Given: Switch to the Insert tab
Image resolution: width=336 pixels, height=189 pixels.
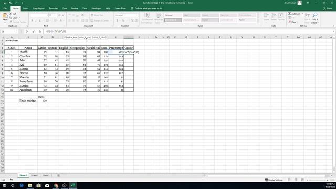Looking at the screenshot, I should click(x=26, y=8).
